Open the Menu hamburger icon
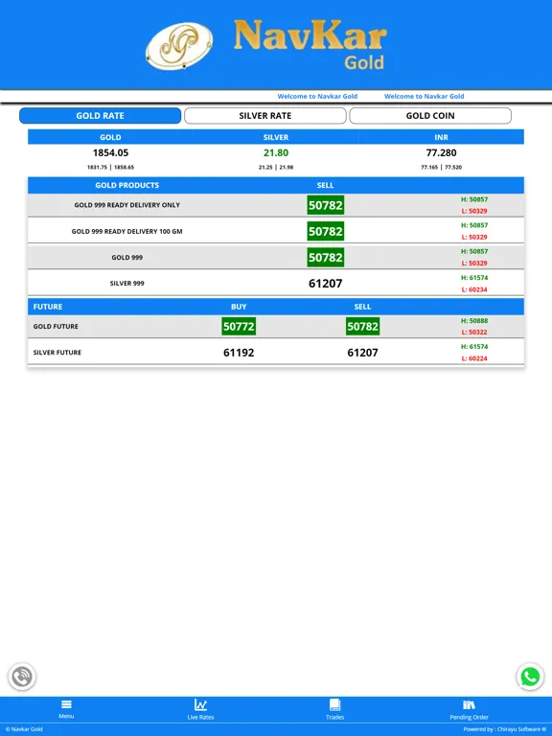This screenshot has width=552, height=736. 66,704
